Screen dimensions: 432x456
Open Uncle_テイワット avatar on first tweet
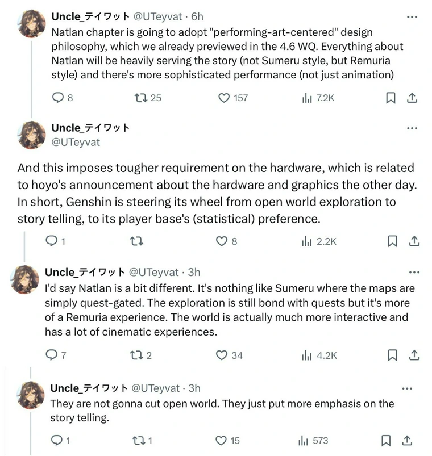(32, 24)
